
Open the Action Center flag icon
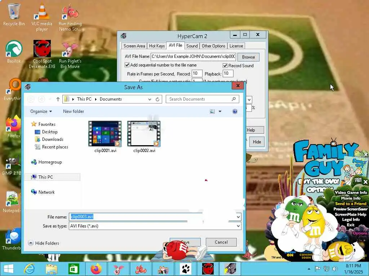[x=317, y=269]
